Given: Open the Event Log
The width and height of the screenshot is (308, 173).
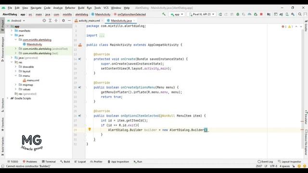Looking at the screenshot, I should click(265, 161).
